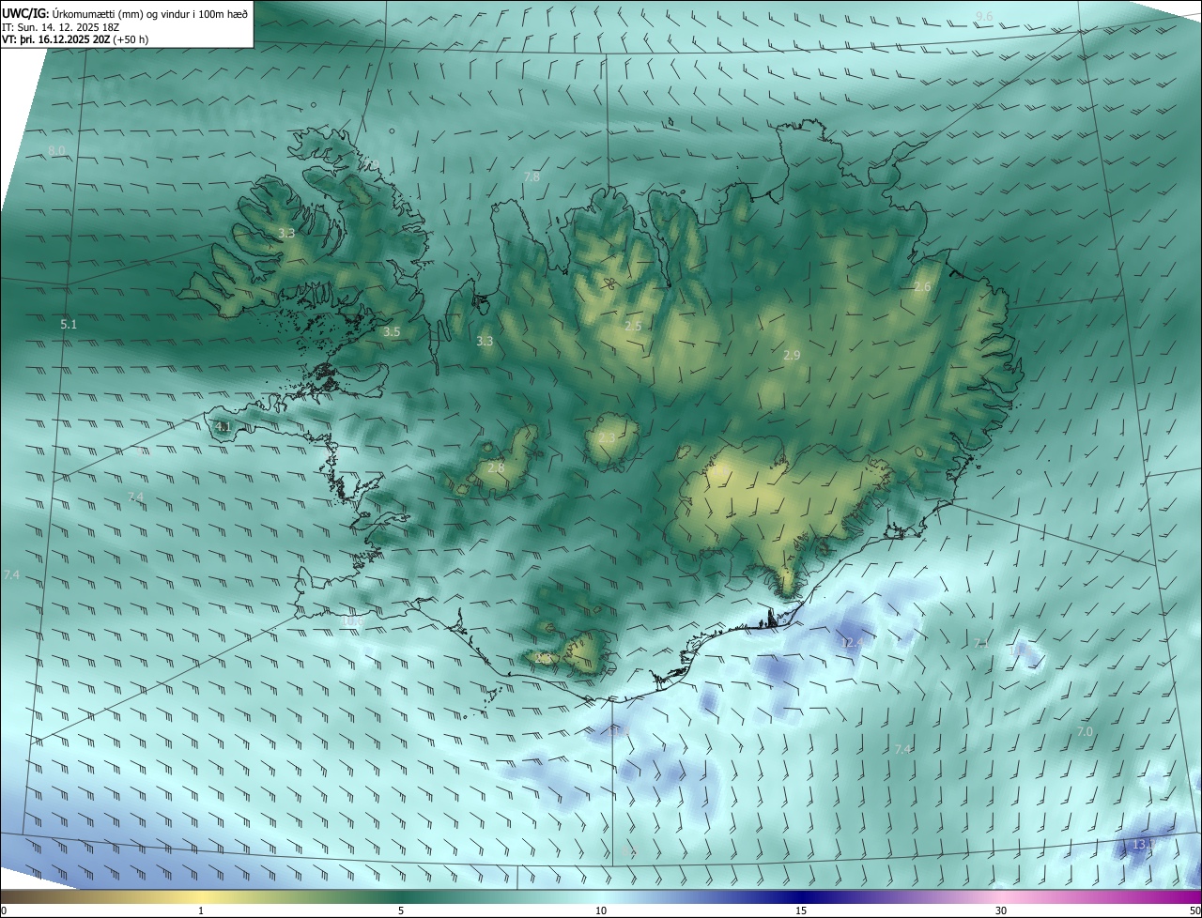Click the 0 tick label on the color scale
1202x918 pixels.
tap(4, 910)
